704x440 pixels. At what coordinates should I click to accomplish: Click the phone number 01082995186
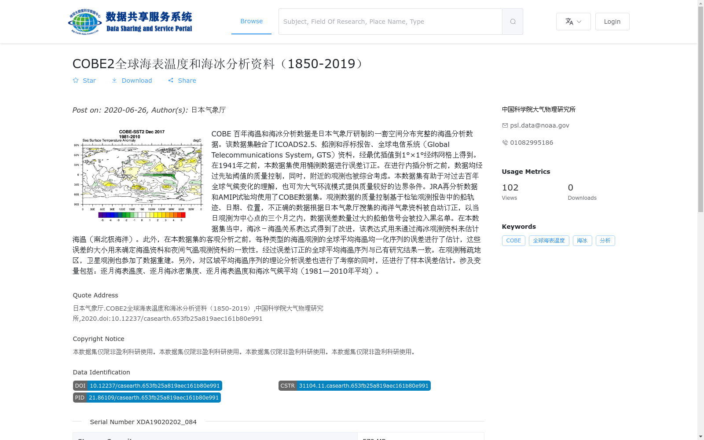(x=532, y=143)
